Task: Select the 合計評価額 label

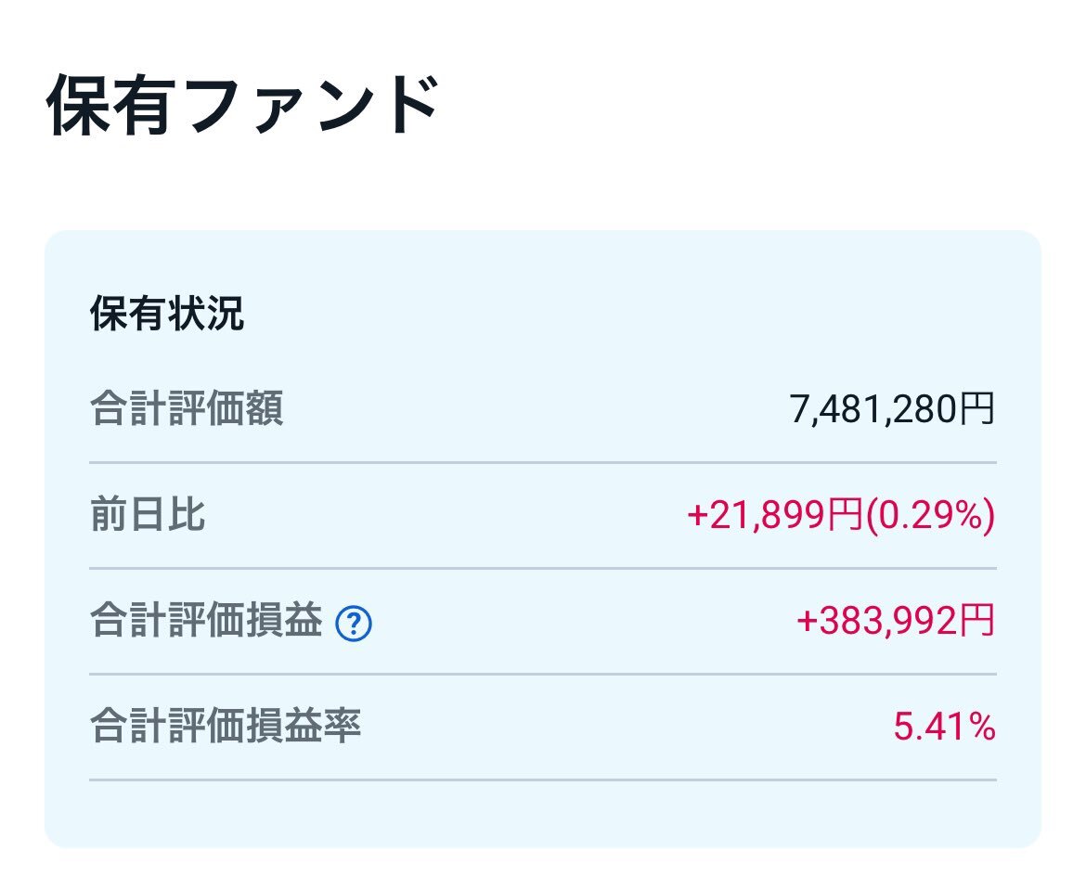Action: click(187, 408)
